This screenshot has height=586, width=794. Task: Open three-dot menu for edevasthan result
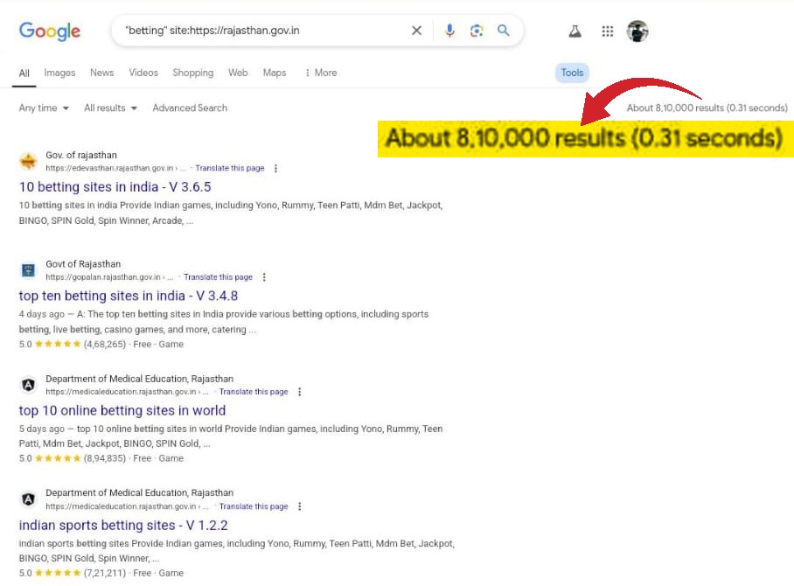click(x=276, y=168)
